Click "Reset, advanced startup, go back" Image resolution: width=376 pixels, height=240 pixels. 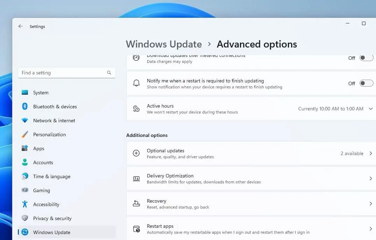178,207
